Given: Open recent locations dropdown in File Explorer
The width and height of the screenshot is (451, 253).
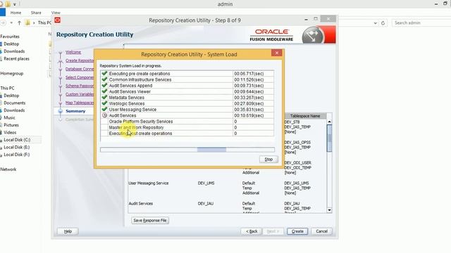Looking at the screenshot, I should (11, 22).
